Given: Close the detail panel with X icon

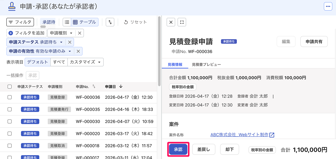Looking at the screenshot, I should 171,22.
